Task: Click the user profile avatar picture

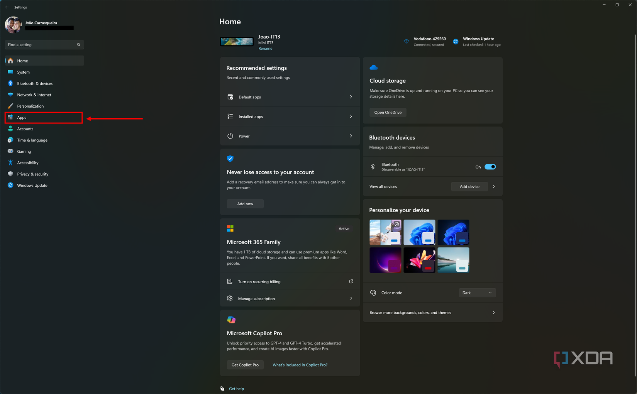Action: [x=13, y=25]
